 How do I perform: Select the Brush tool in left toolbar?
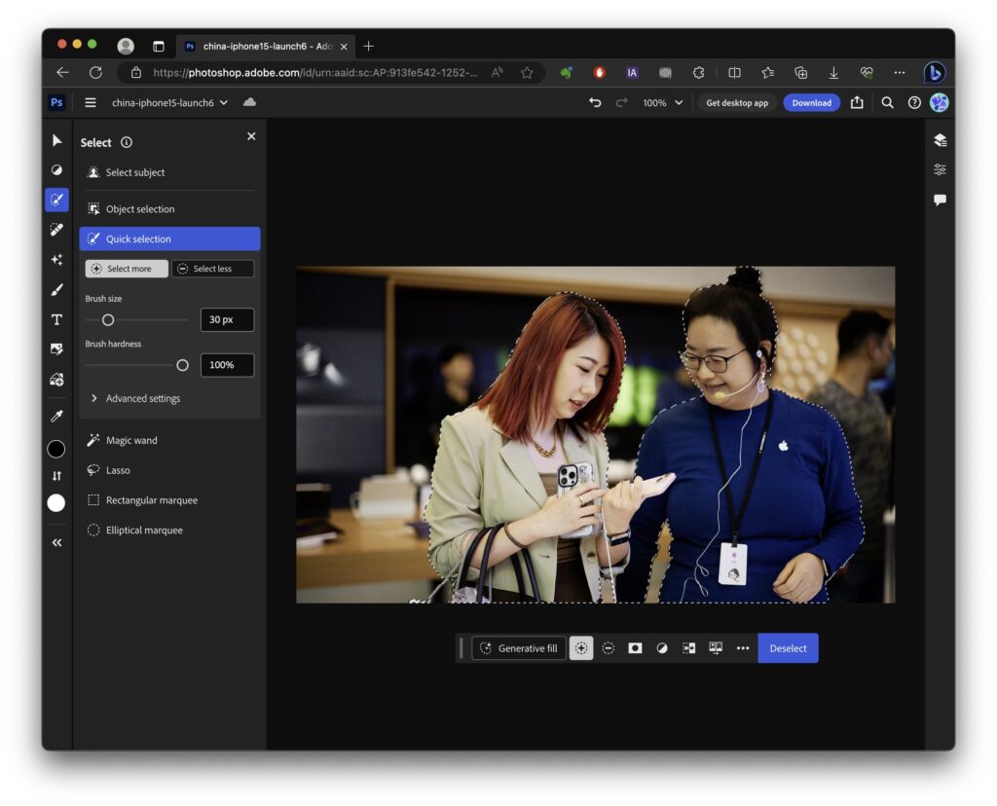(x=56, y=289)
